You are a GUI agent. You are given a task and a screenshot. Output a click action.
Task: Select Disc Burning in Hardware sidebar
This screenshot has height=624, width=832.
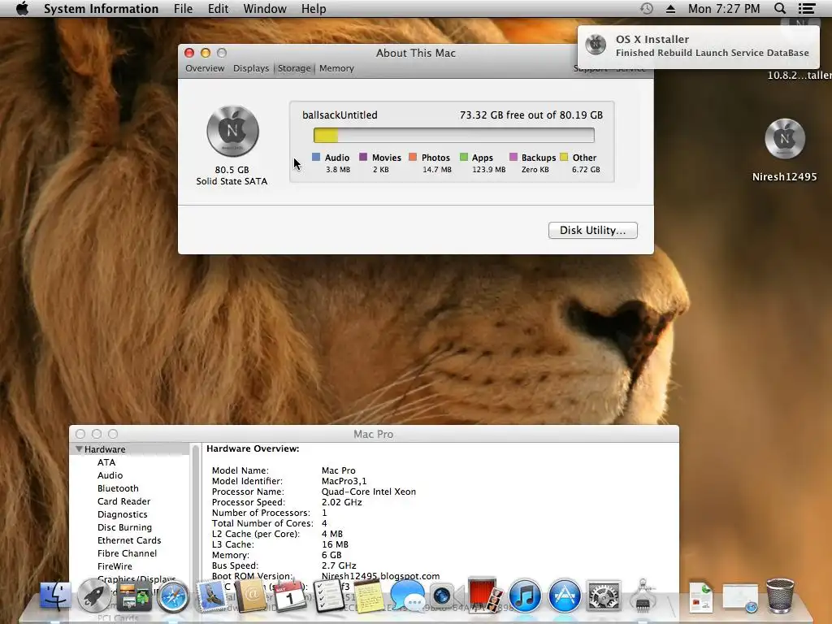pos(124,527)
